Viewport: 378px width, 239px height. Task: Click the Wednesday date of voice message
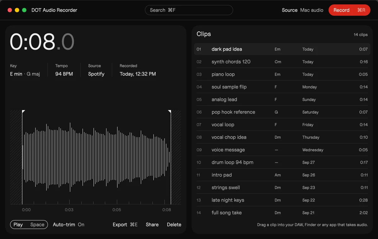click(x=313, y=150)
